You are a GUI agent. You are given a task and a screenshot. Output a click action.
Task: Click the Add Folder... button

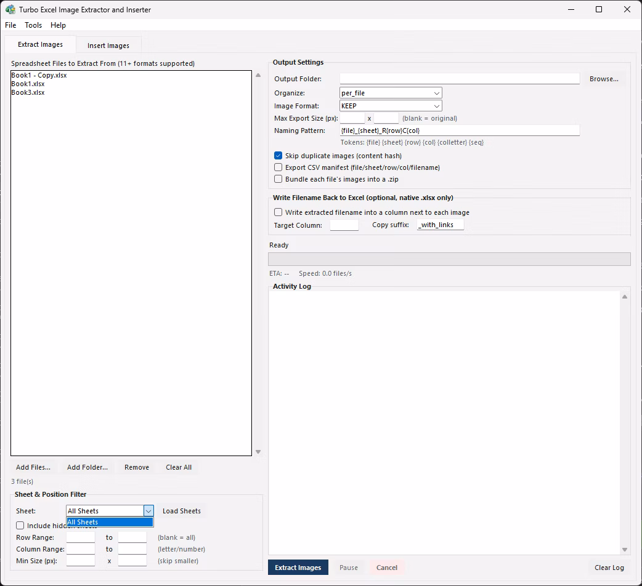[87, 467]
